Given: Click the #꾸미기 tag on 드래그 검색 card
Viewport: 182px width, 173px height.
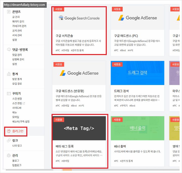Looking at the screenshot, I should (124, 106).
